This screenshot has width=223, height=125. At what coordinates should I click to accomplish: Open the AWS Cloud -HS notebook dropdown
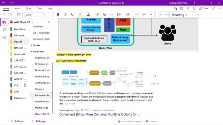click(22, 22)
